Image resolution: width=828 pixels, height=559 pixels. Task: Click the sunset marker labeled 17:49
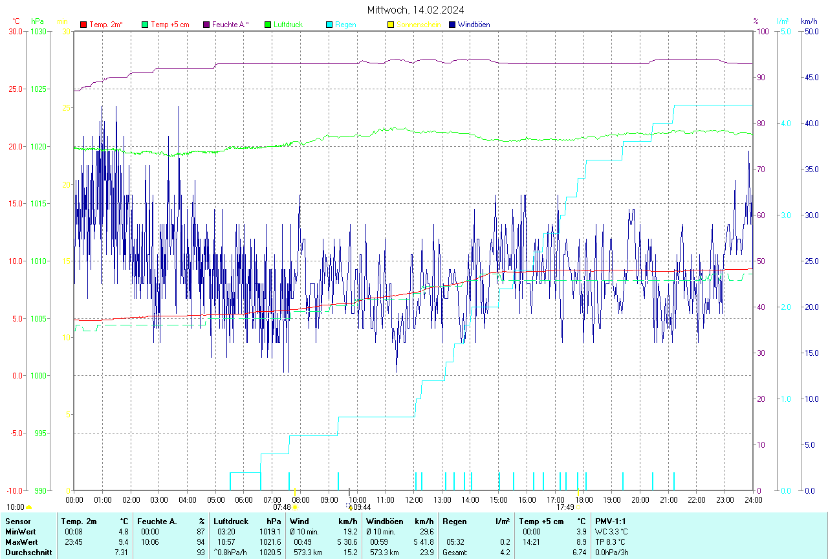coord(578,507)
